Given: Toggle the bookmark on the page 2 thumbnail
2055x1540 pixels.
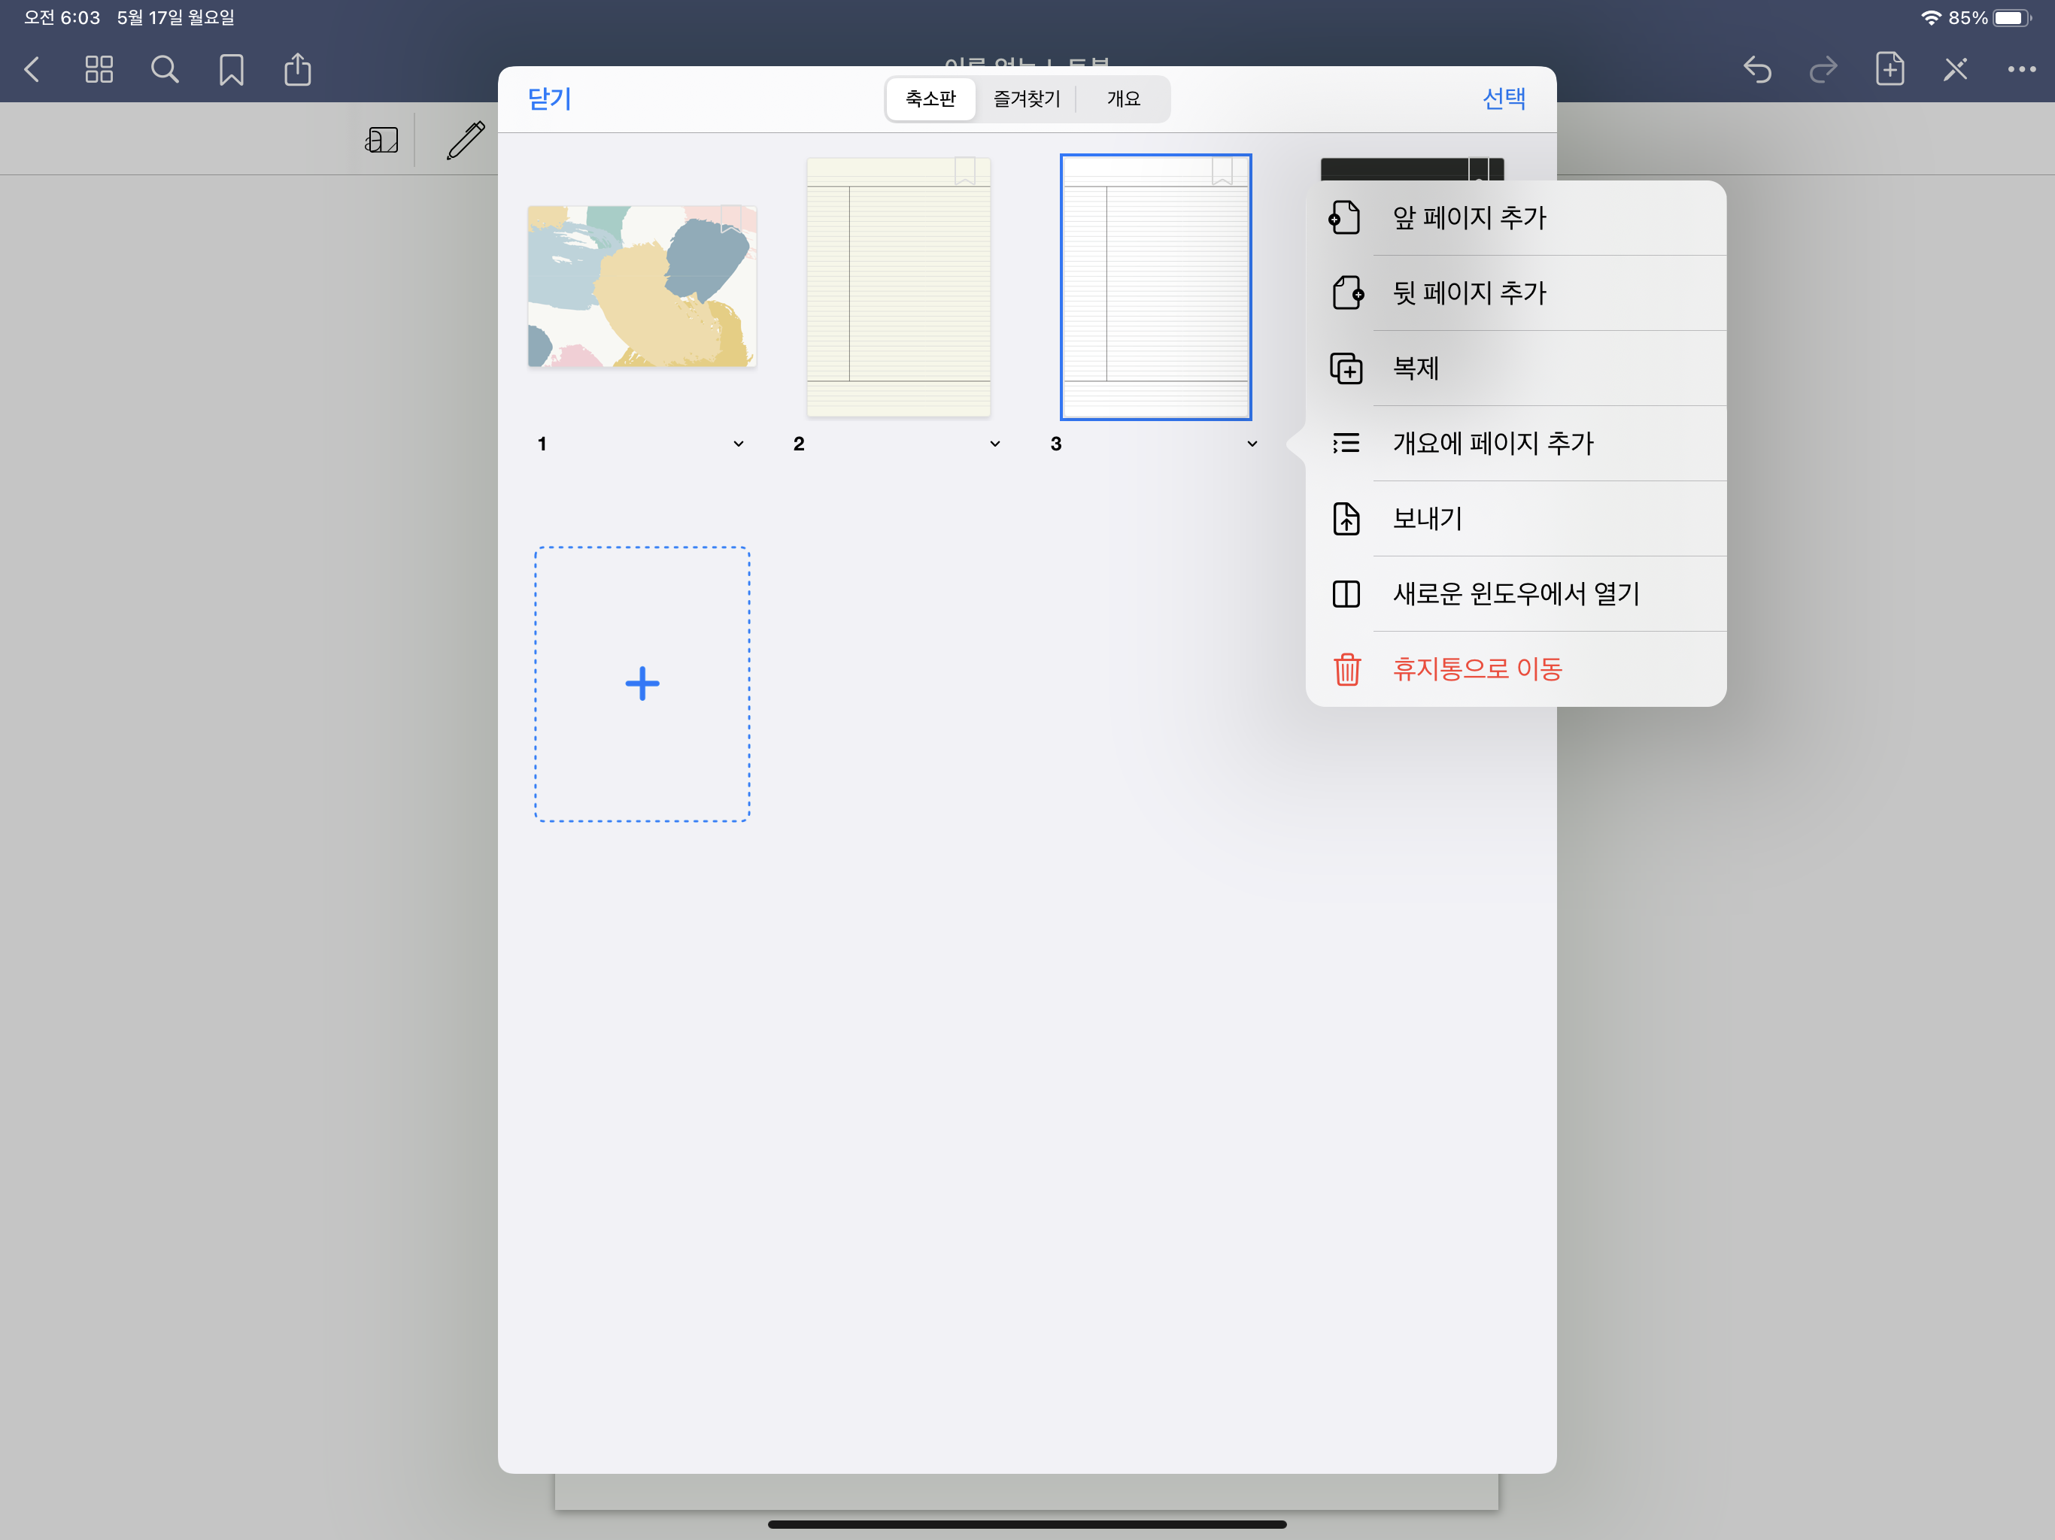Looking at the screenshot, I should [x=964, y=171].
